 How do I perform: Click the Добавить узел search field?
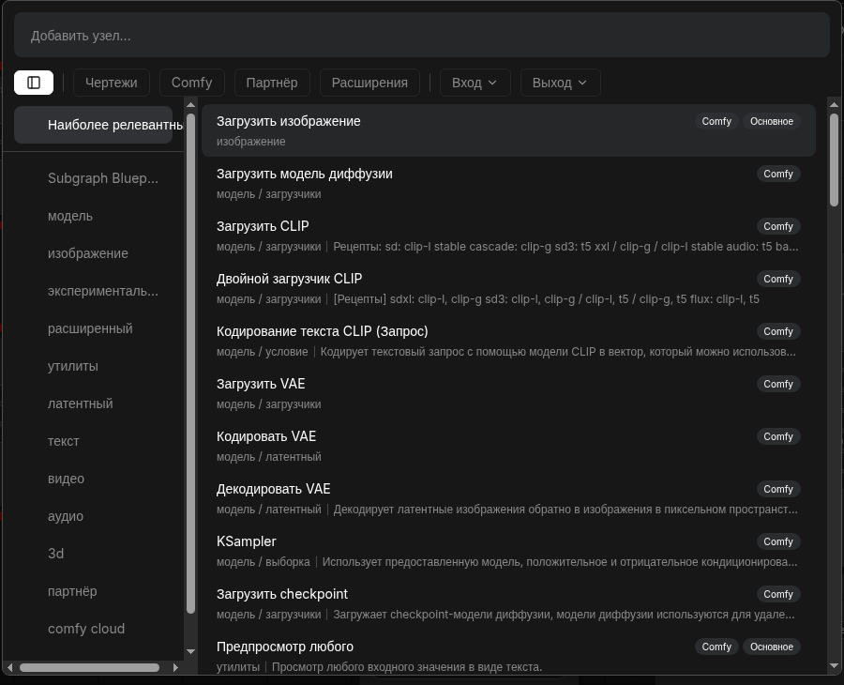(x=421, y=36)
